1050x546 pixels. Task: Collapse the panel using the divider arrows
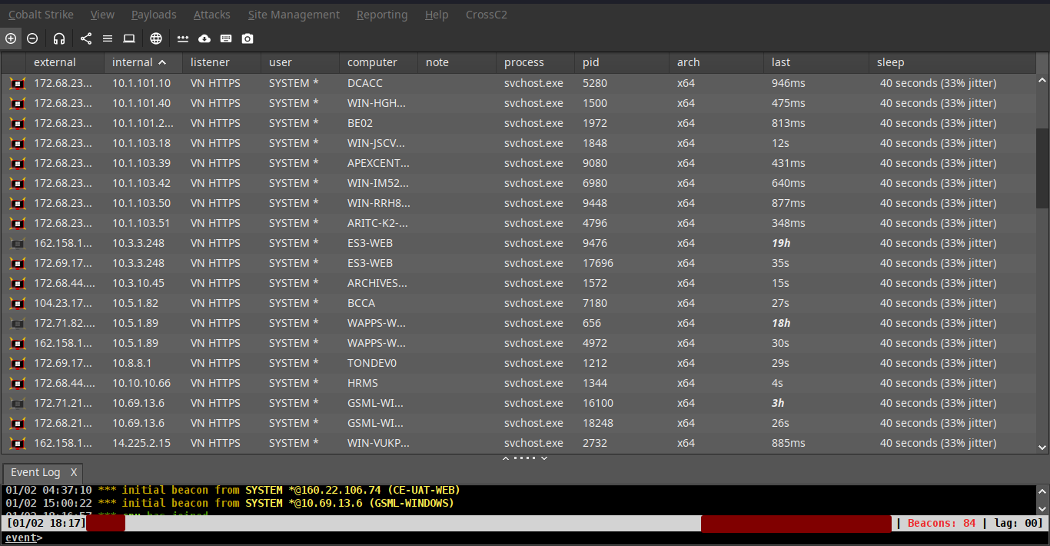(x=506, y=458)
